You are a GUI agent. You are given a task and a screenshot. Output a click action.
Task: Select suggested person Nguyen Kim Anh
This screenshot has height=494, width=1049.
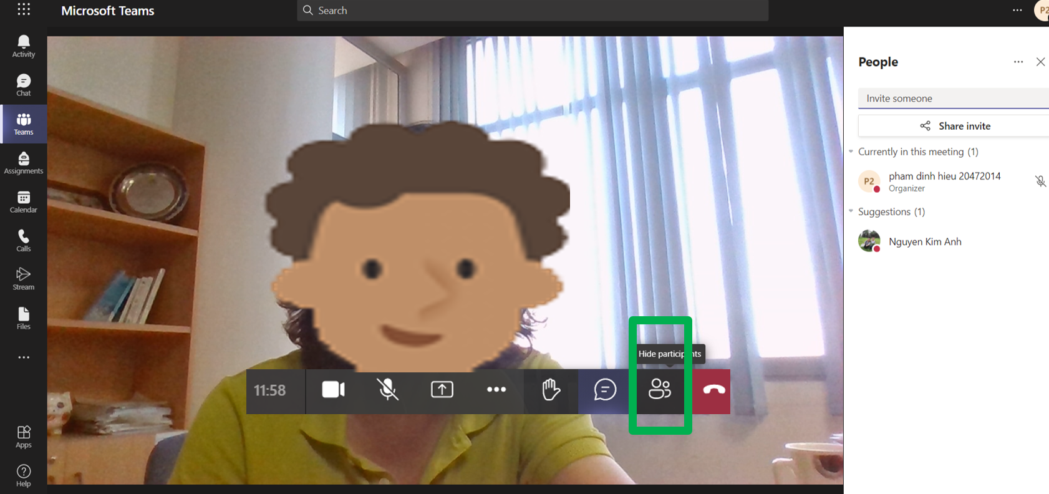(x=924, y=241)
